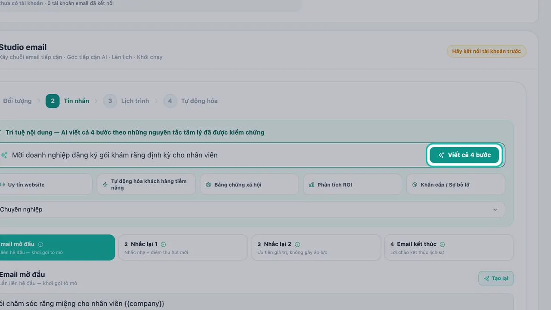Click the sparkle icon on Tạo lại
This screenshot has width=551, height=310.
coord(487,279)
